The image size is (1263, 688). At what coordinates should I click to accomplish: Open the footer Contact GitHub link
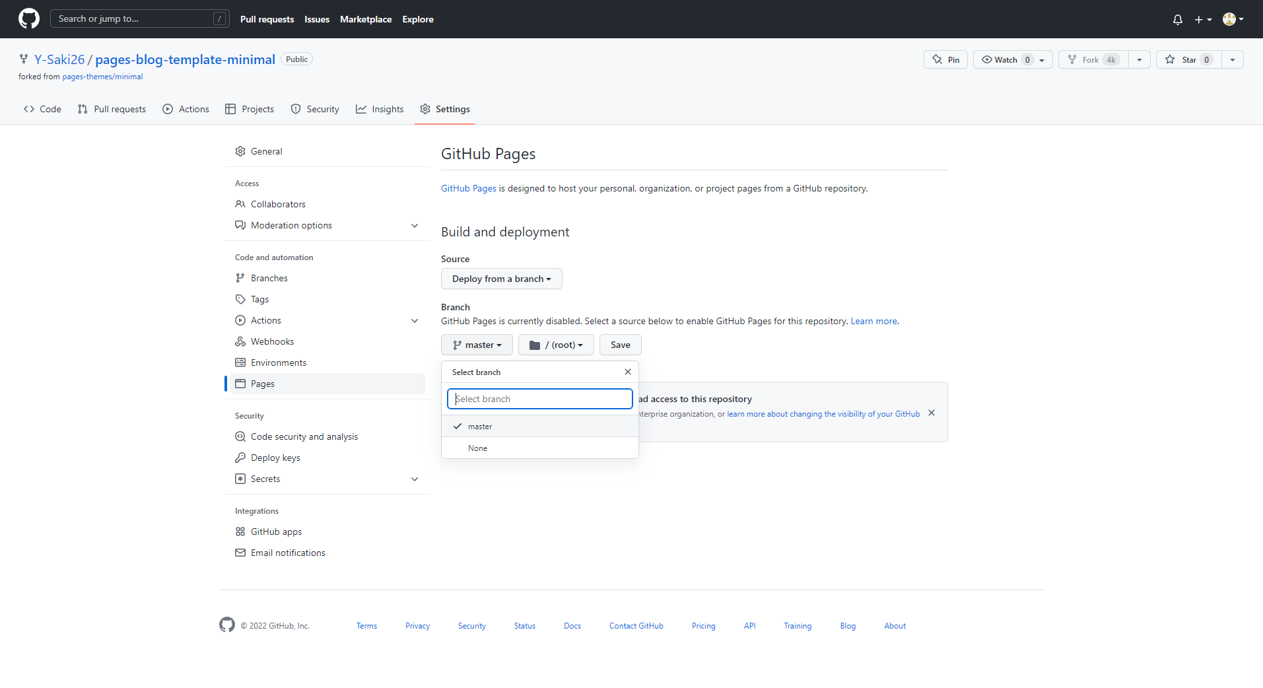pos(636,626)
